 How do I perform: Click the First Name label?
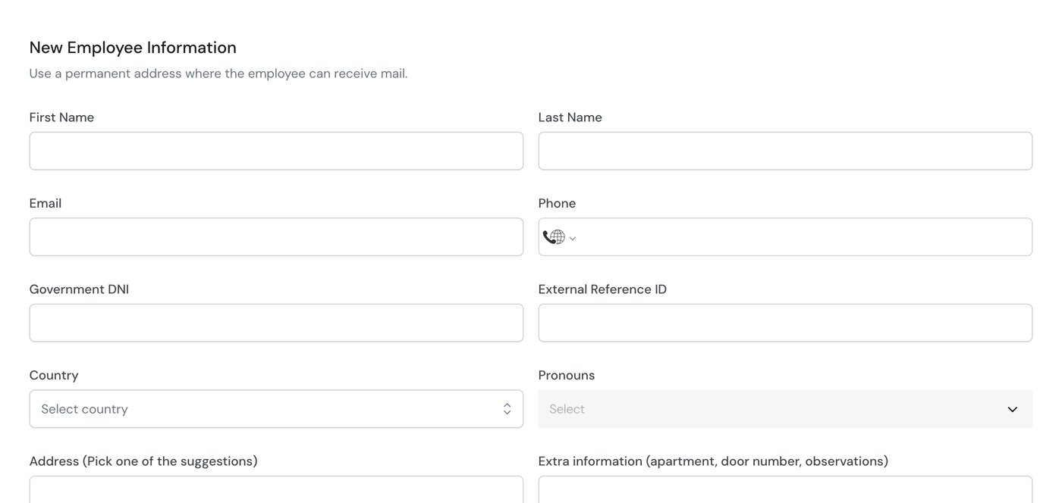tap(61, 117)
